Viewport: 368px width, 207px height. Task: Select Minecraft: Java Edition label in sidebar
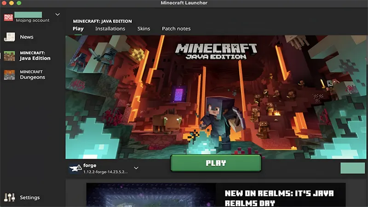[35, 56]
